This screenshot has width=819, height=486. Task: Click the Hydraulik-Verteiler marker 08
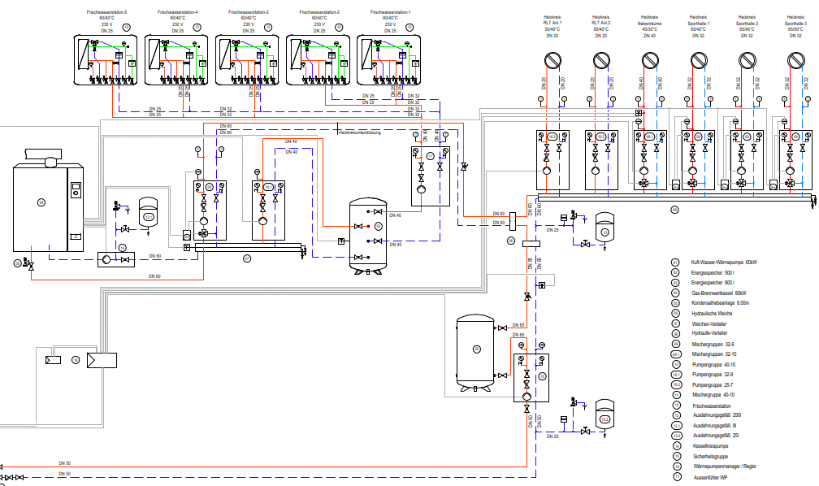click(674, 210)
